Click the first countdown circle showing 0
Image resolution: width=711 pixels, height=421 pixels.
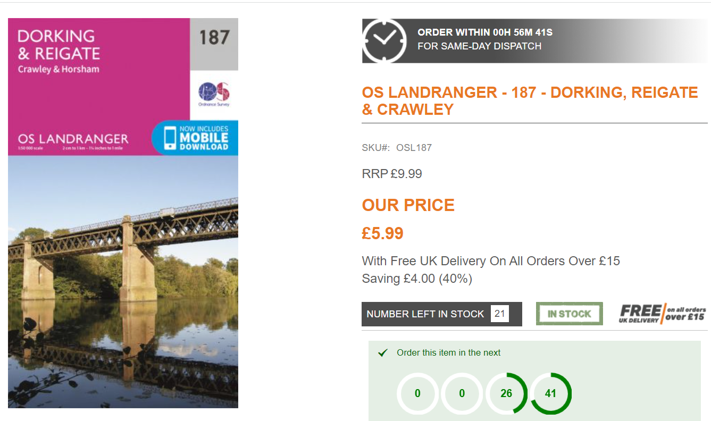pyautogui.click(x=417, y=393)
